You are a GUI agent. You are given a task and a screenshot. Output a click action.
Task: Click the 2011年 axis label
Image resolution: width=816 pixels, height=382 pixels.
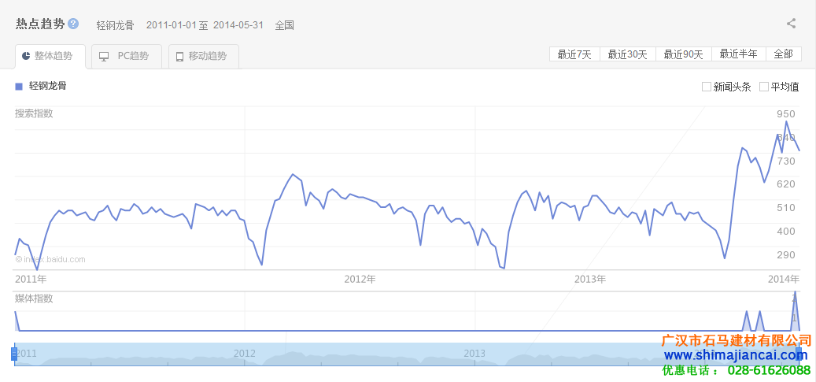[31, 280]
